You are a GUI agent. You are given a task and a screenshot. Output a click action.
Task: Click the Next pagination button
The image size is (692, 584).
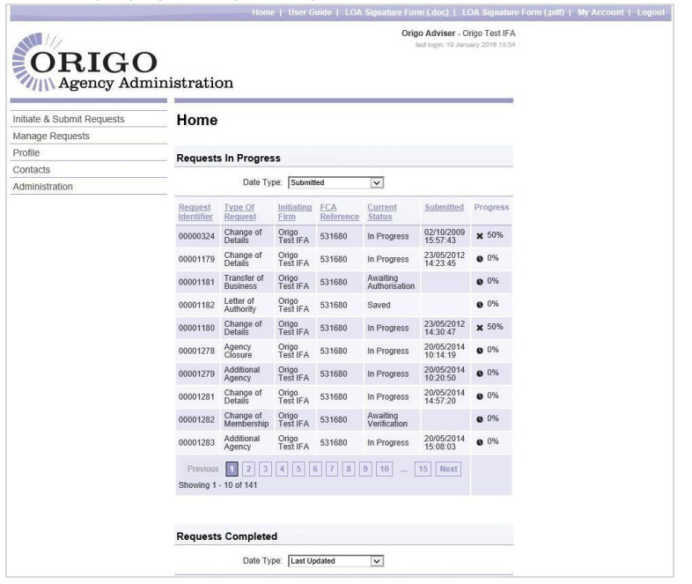[x=448, y=469]
